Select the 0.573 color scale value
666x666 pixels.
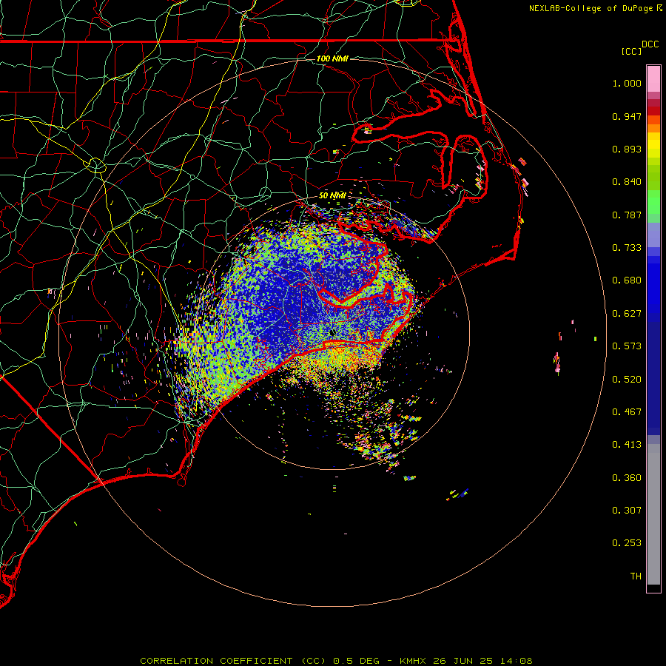coord(627,346)
